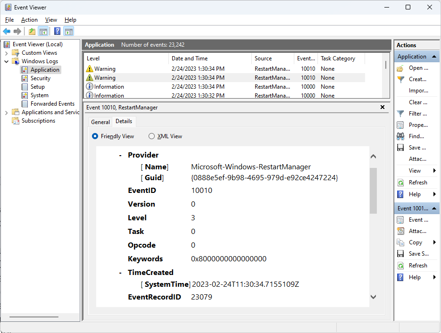Switch to the General tab
Screen dimensions: 441x333
pyautogui.click(x=100, y=122)
